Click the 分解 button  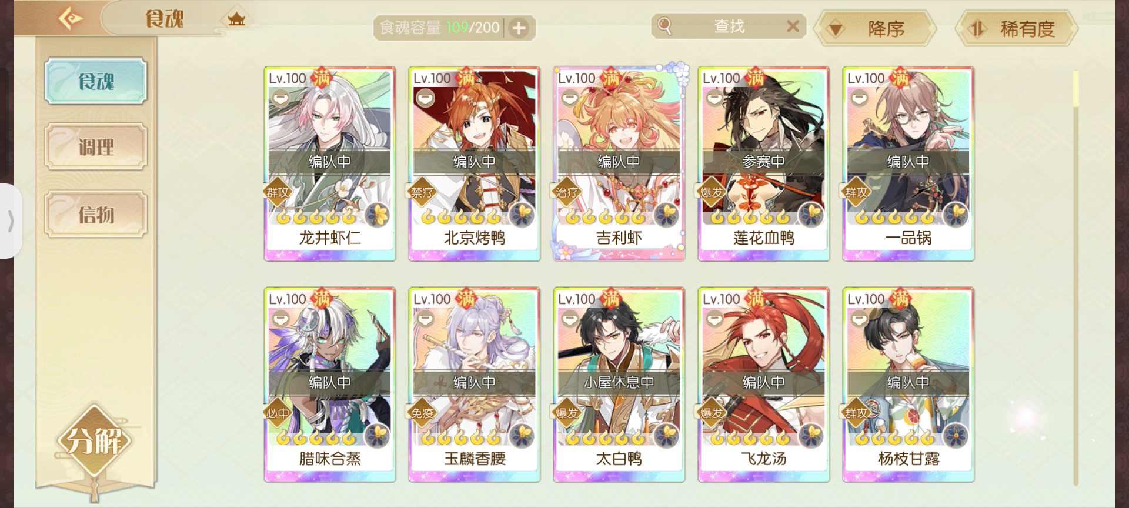point(95,441)
